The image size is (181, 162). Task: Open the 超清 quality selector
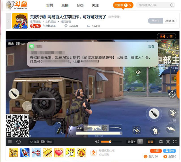[150, 142]
